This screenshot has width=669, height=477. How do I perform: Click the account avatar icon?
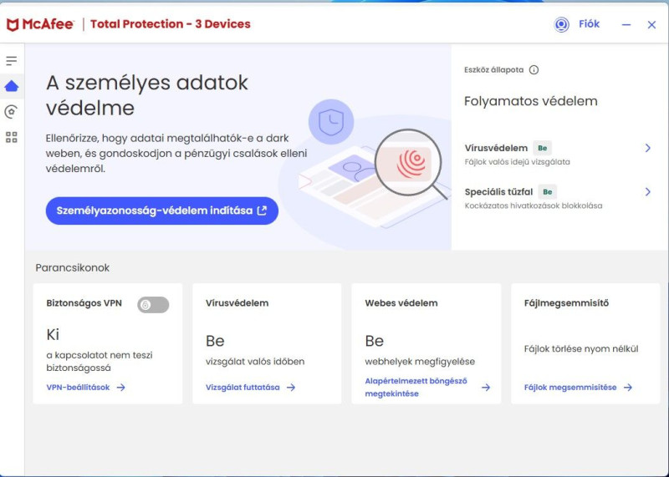(x=561, y=24)
